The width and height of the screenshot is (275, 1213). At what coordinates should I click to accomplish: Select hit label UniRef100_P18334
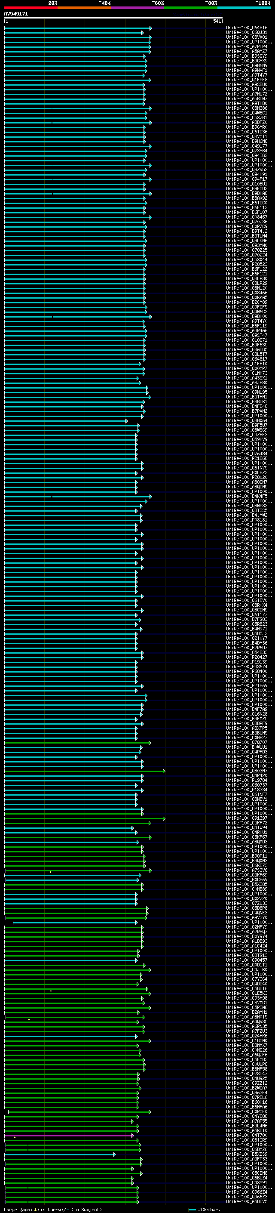point(247,790)
